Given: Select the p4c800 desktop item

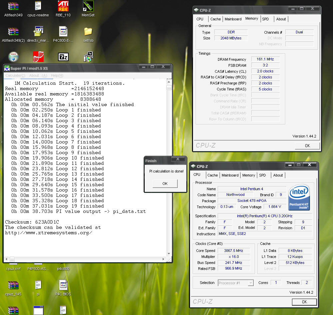Looking at the screenshot, I should (x=63, y=269).
